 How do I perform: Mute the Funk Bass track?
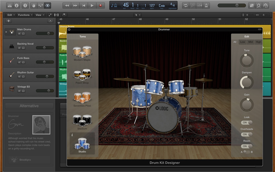tap(19, 62)
